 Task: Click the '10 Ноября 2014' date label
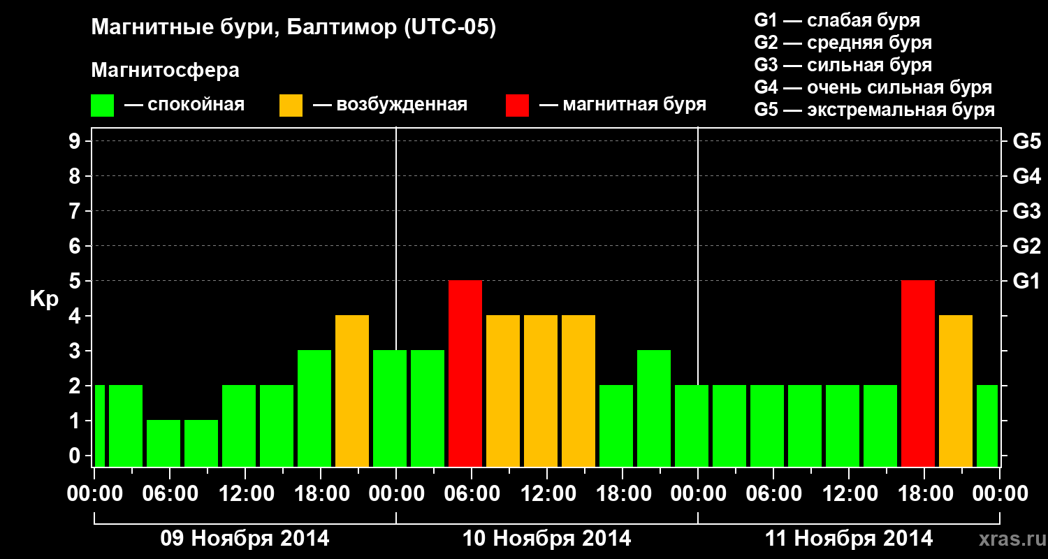547,538
